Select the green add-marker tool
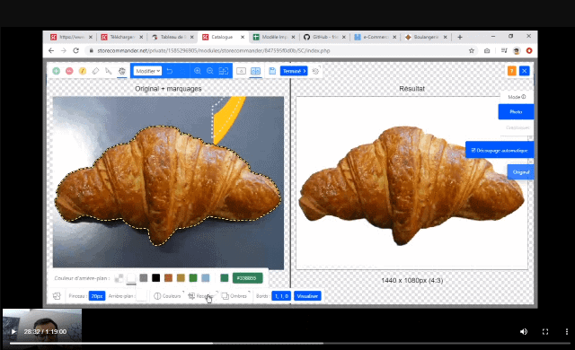 coord(56,71)
